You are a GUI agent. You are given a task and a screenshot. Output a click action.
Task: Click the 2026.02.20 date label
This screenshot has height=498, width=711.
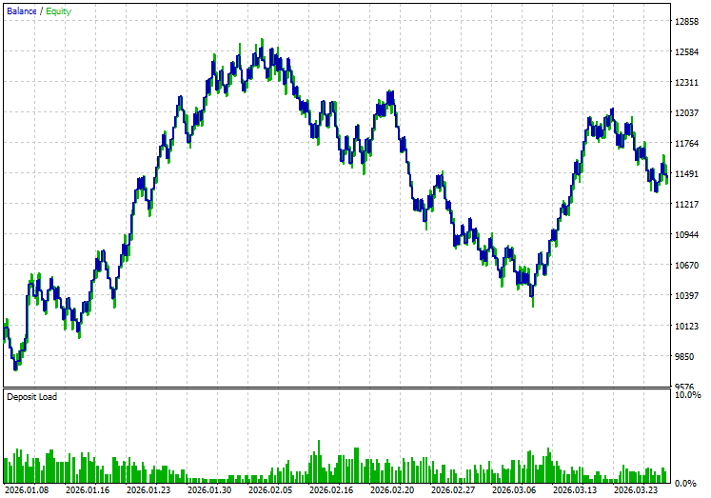click(392, 489)
